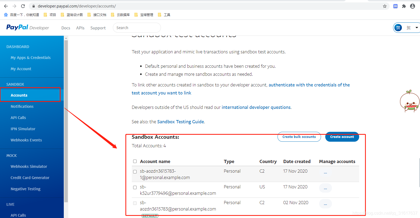Open the APIs menu
The width and height of the screenshot is (420, 218).
point(80,28)
